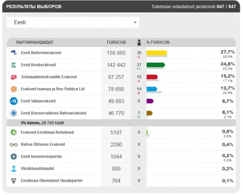Expand region list via dropdown arrow
243x195 pixels.
tap(135, 23)
